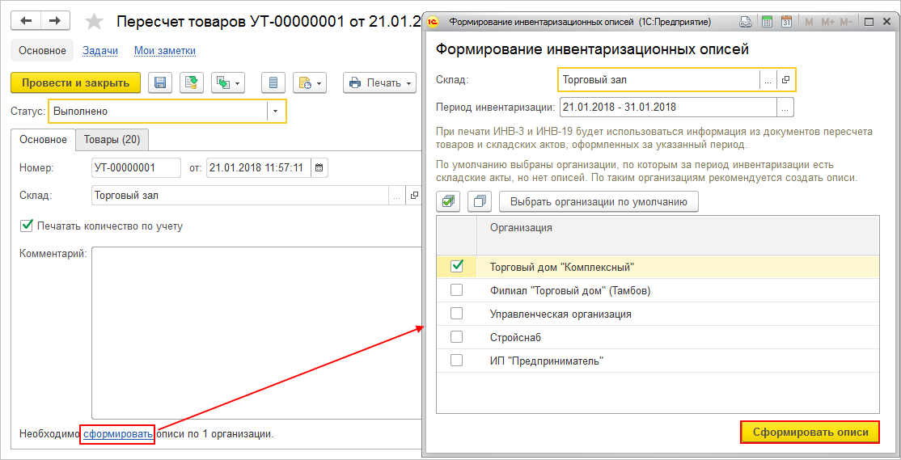Click the Сформировать описи button
The width and height of the screenshot is (901, 460).
click(810, 433)
